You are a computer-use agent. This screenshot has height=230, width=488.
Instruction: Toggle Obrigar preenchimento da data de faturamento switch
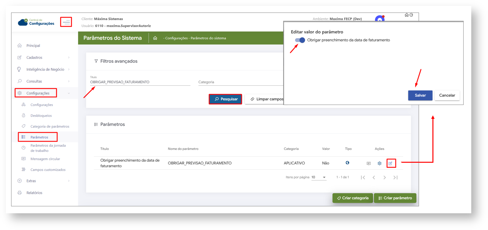click(x=300, y=40)
